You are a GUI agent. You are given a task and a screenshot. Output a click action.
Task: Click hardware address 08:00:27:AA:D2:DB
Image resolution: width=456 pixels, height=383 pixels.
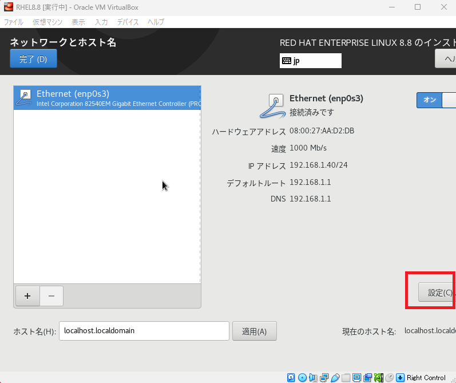click(322, 131)
